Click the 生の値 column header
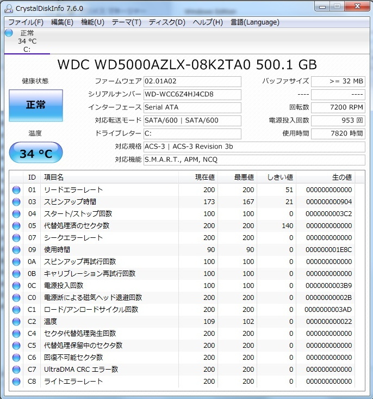Screen dimensions: 373x399 coord(341,177)
